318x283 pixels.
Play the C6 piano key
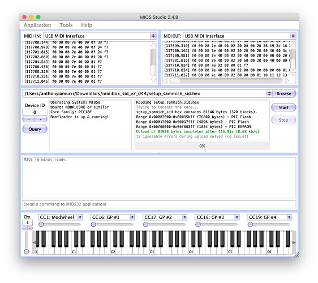269,251
